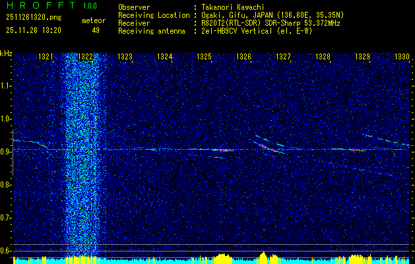Click the 1329 time marker

362,56
